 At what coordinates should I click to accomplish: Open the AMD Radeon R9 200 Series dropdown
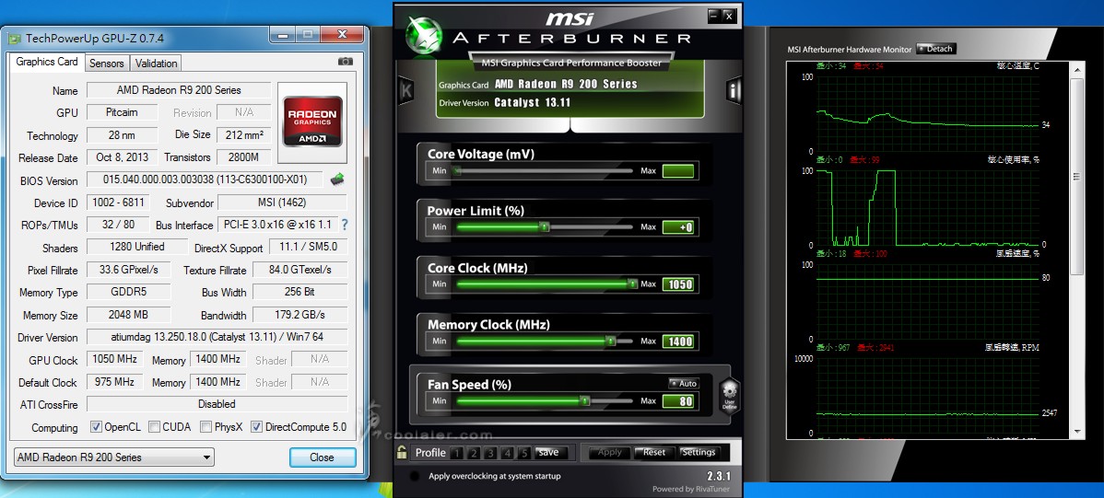click(113, 457)
